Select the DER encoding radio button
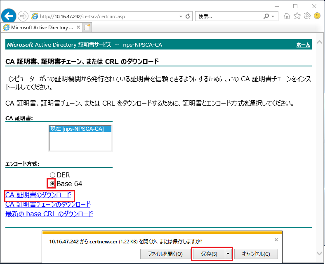The width and height of the screenshot is (325, 264). pyautogui.click(x=52, y=175)
